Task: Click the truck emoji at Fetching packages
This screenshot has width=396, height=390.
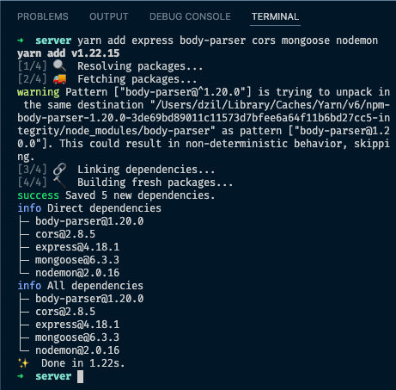Action: point(59,79)
